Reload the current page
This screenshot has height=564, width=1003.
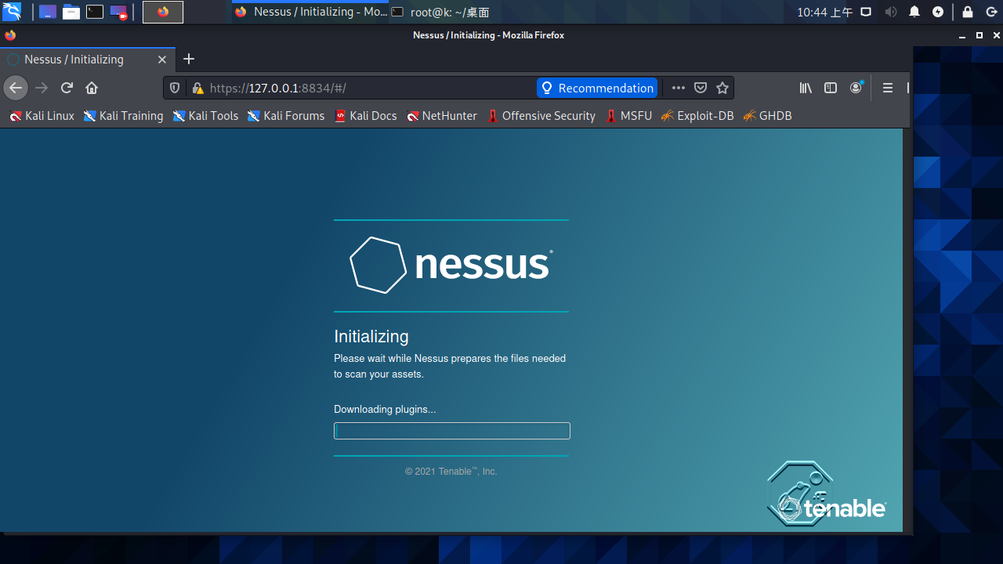coord(67,88)
